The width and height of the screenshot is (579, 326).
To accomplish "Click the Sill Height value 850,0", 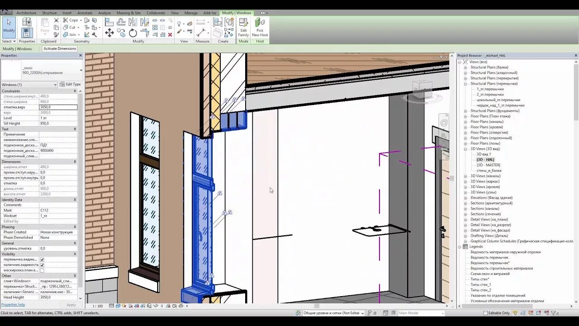I will tap(58, 124).
